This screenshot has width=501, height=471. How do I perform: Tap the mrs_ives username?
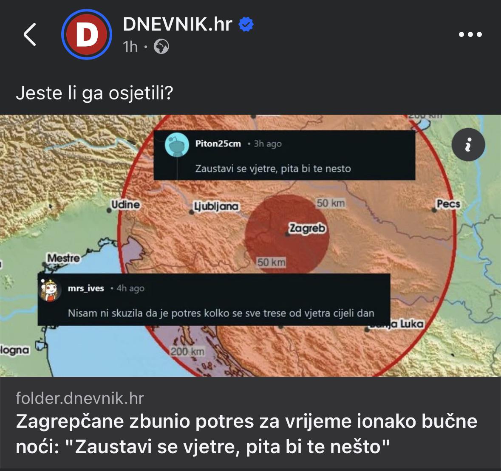[x=86, y=288]
